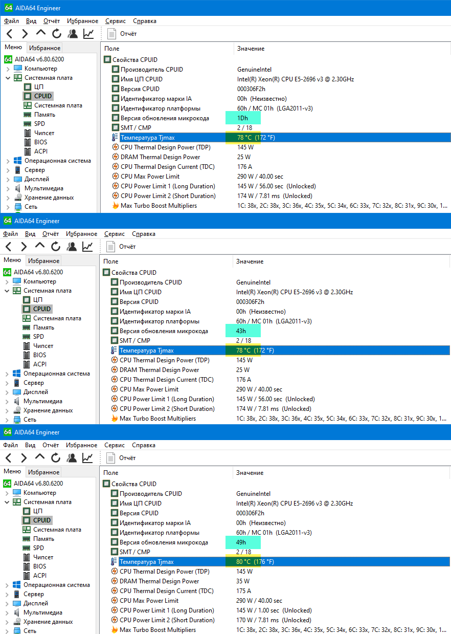Viewport: 451px width, 634px height.
Task: Open Избранное menu in middle window
Action: click(82, 234)
